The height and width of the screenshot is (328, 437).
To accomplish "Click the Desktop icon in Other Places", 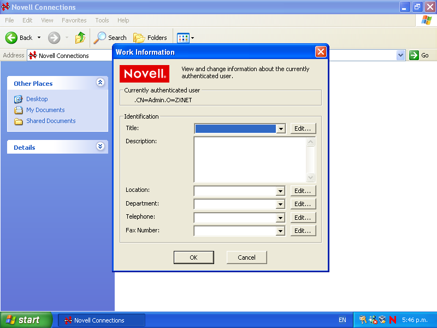I will 19,99.
